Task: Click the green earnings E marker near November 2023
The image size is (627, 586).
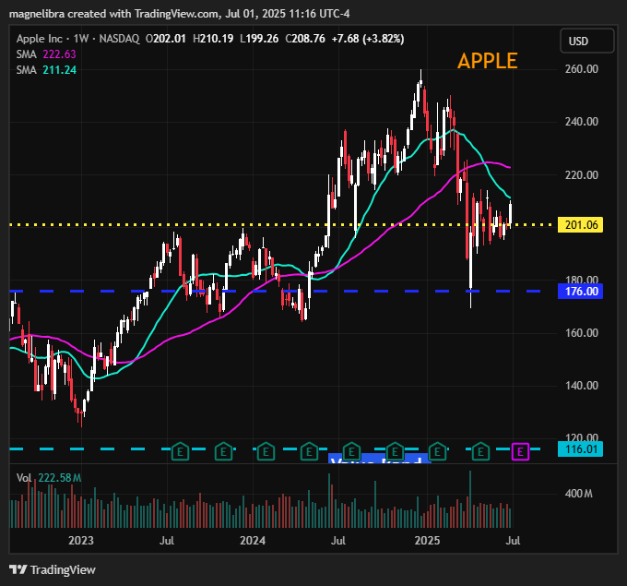Action: coord(223,451)
